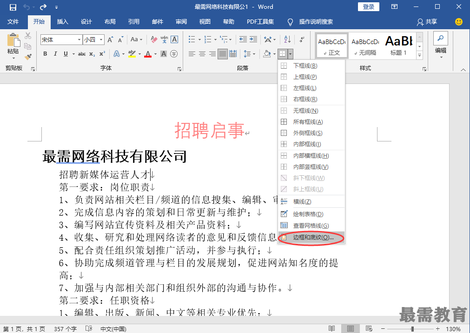The height and width of the screenshot is (333, 470).
Task: Toggle Underline formatting
Action: 66,54
